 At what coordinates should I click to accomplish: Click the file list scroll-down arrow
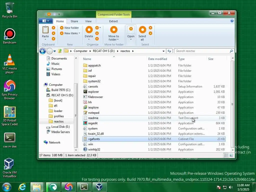coord(232,150)
